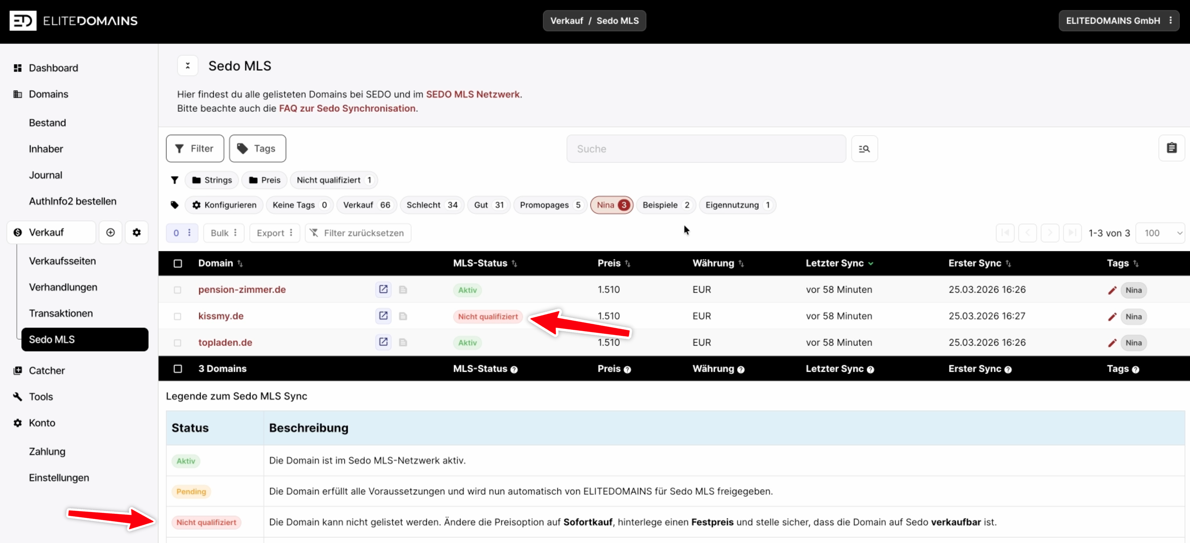Open the advanced search icon button
This screenshot has width=1190, height=543.
coord(864,149)
